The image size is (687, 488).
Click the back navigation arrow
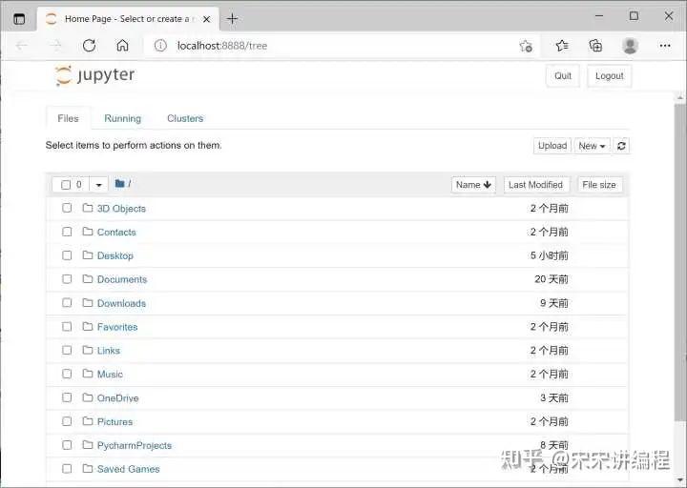click(x=21, y=46)
